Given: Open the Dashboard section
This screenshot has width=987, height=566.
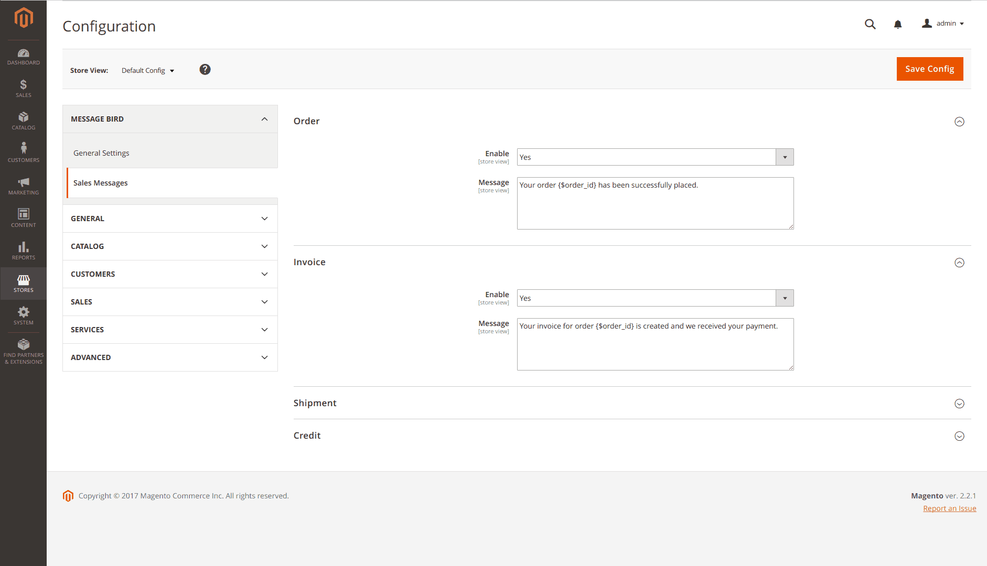Looking at the screenshot, I should click(x=24, y=57).
